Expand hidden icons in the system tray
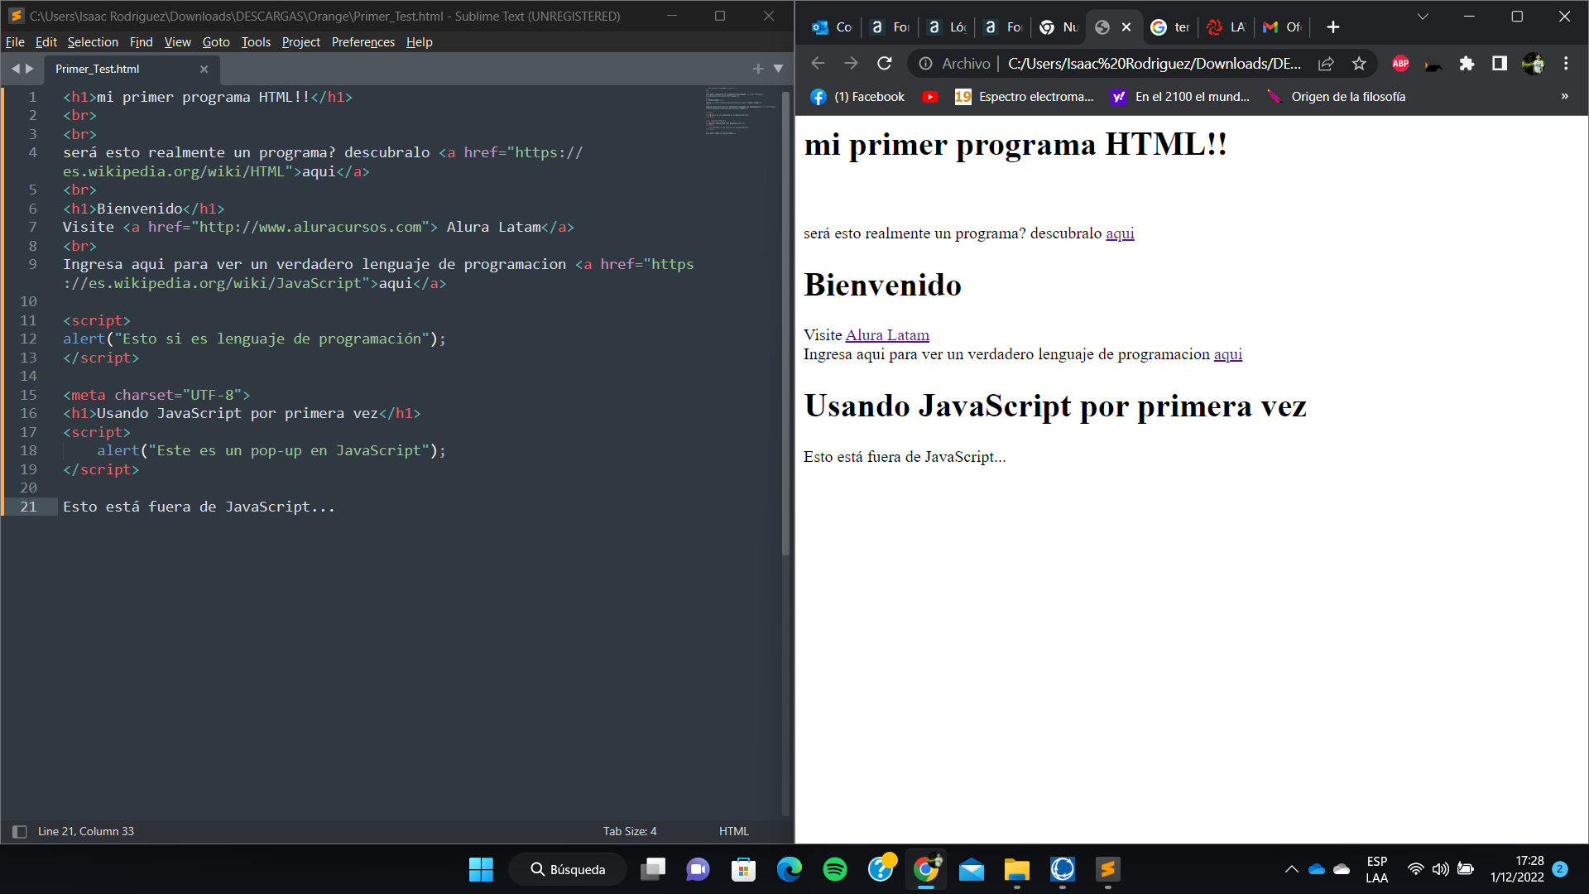This screenshot has width=1589, height=894. coord(1291,869)
